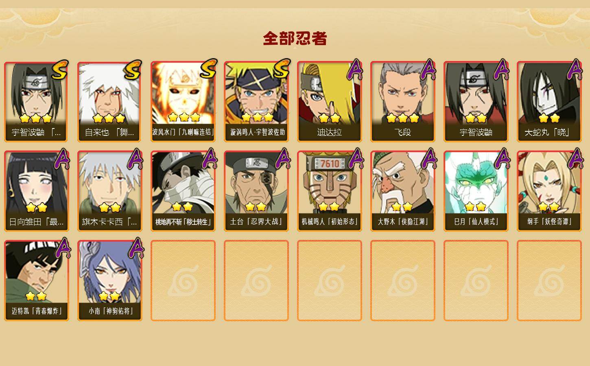
Task: Click the first empty ninja slot
Action: [183, 281]
